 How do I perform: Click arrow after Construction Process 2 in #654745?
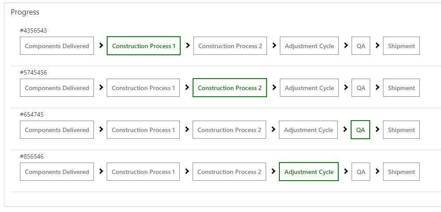[273, 129]
